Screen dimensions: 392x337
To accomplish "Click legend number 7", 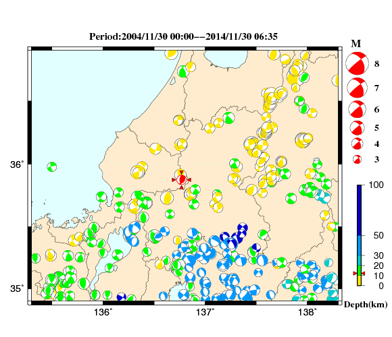I will (376, 88).
